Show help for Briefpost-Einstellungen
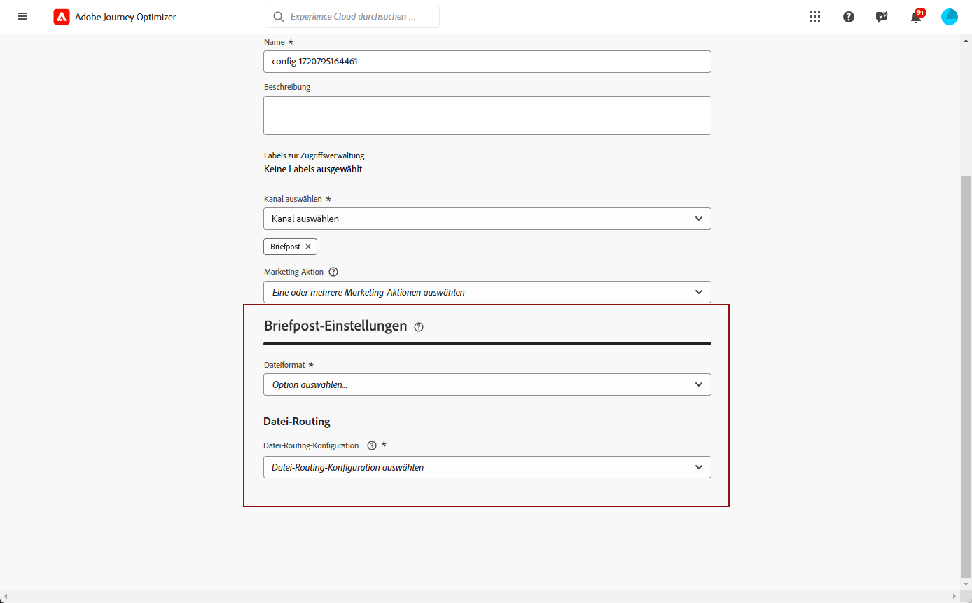 click(419, 326)
